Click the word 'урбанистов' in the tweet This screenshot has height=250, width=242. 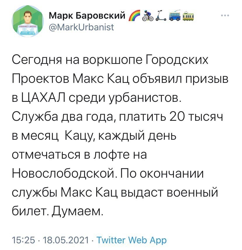pos(145,98)
